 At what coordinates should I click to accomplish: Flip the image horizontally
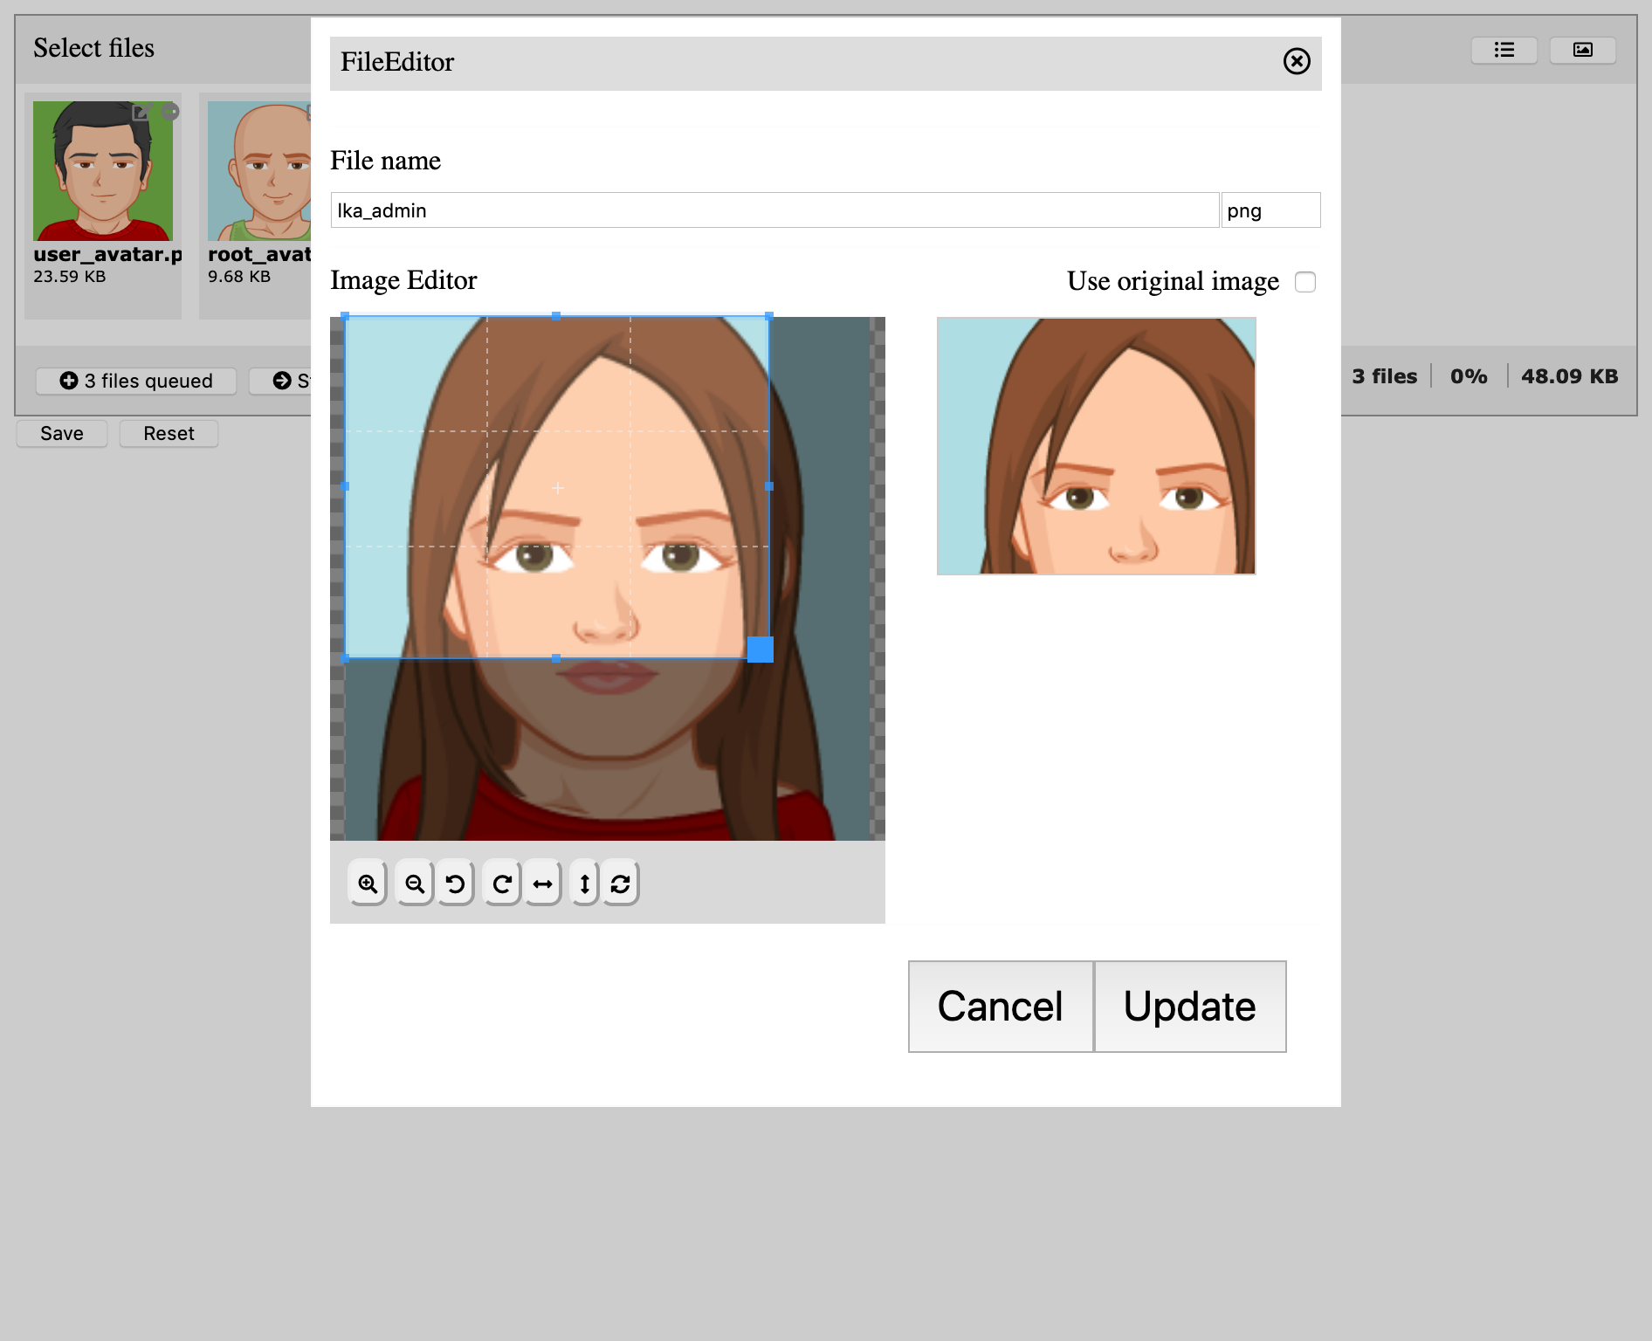(542, 884)
